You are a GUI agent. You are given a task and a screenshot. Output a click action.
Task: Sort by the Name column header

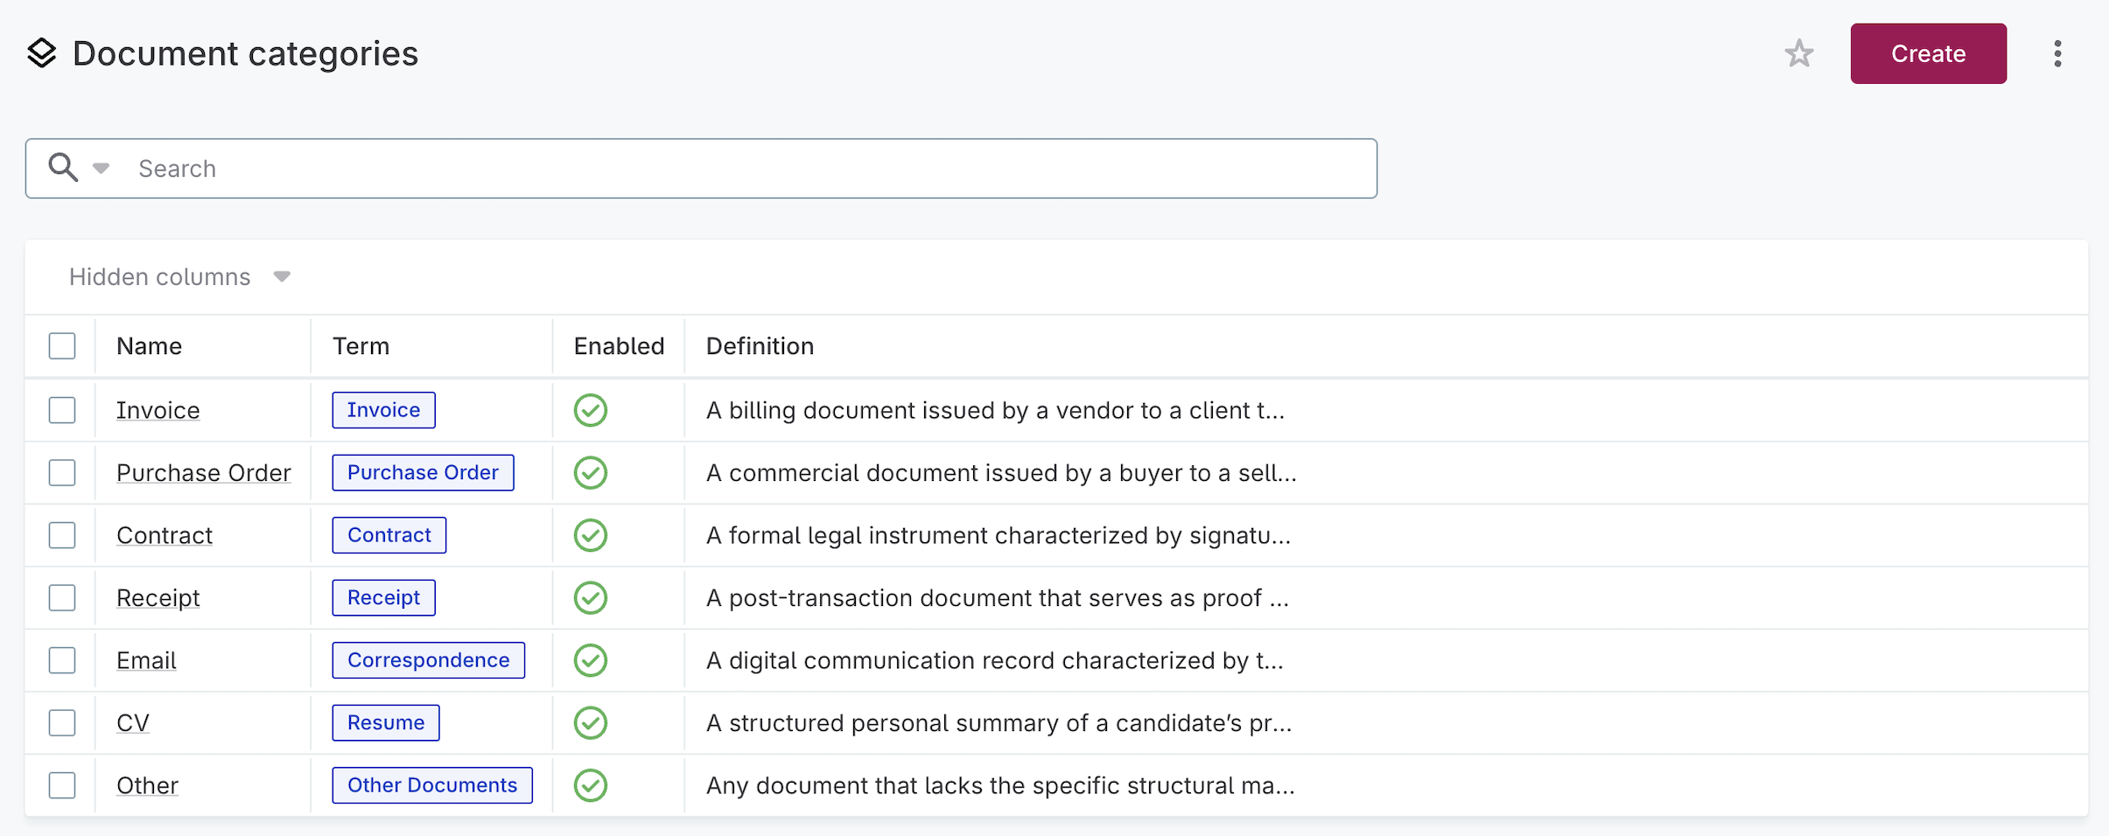149,345
